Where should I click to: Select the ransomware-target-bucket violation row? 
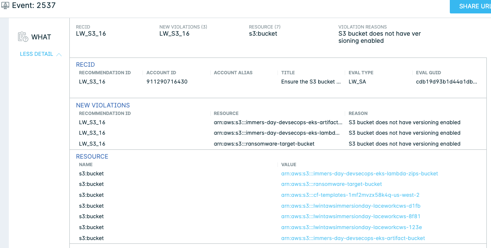[278, 144]
